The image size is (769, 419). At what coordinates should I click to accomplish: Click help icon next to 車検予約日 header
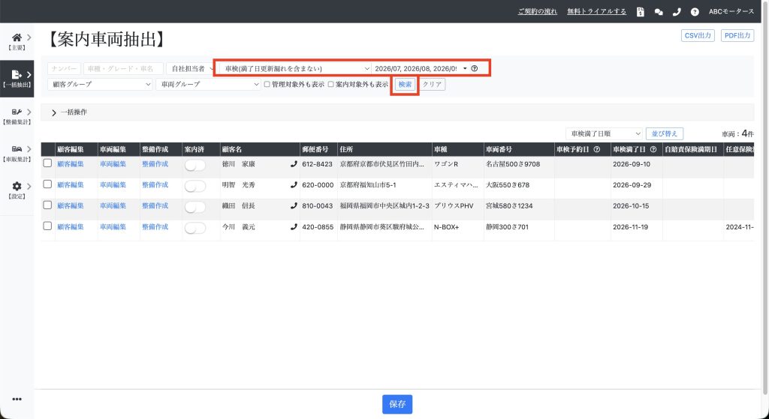pos(597,149)
